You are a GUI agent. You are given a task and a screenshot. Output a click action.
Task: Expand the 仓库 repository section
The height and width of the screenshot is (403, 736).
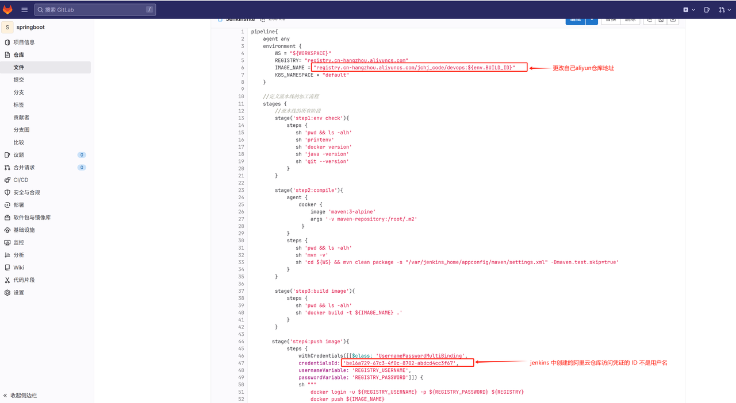tap(18, 55)
